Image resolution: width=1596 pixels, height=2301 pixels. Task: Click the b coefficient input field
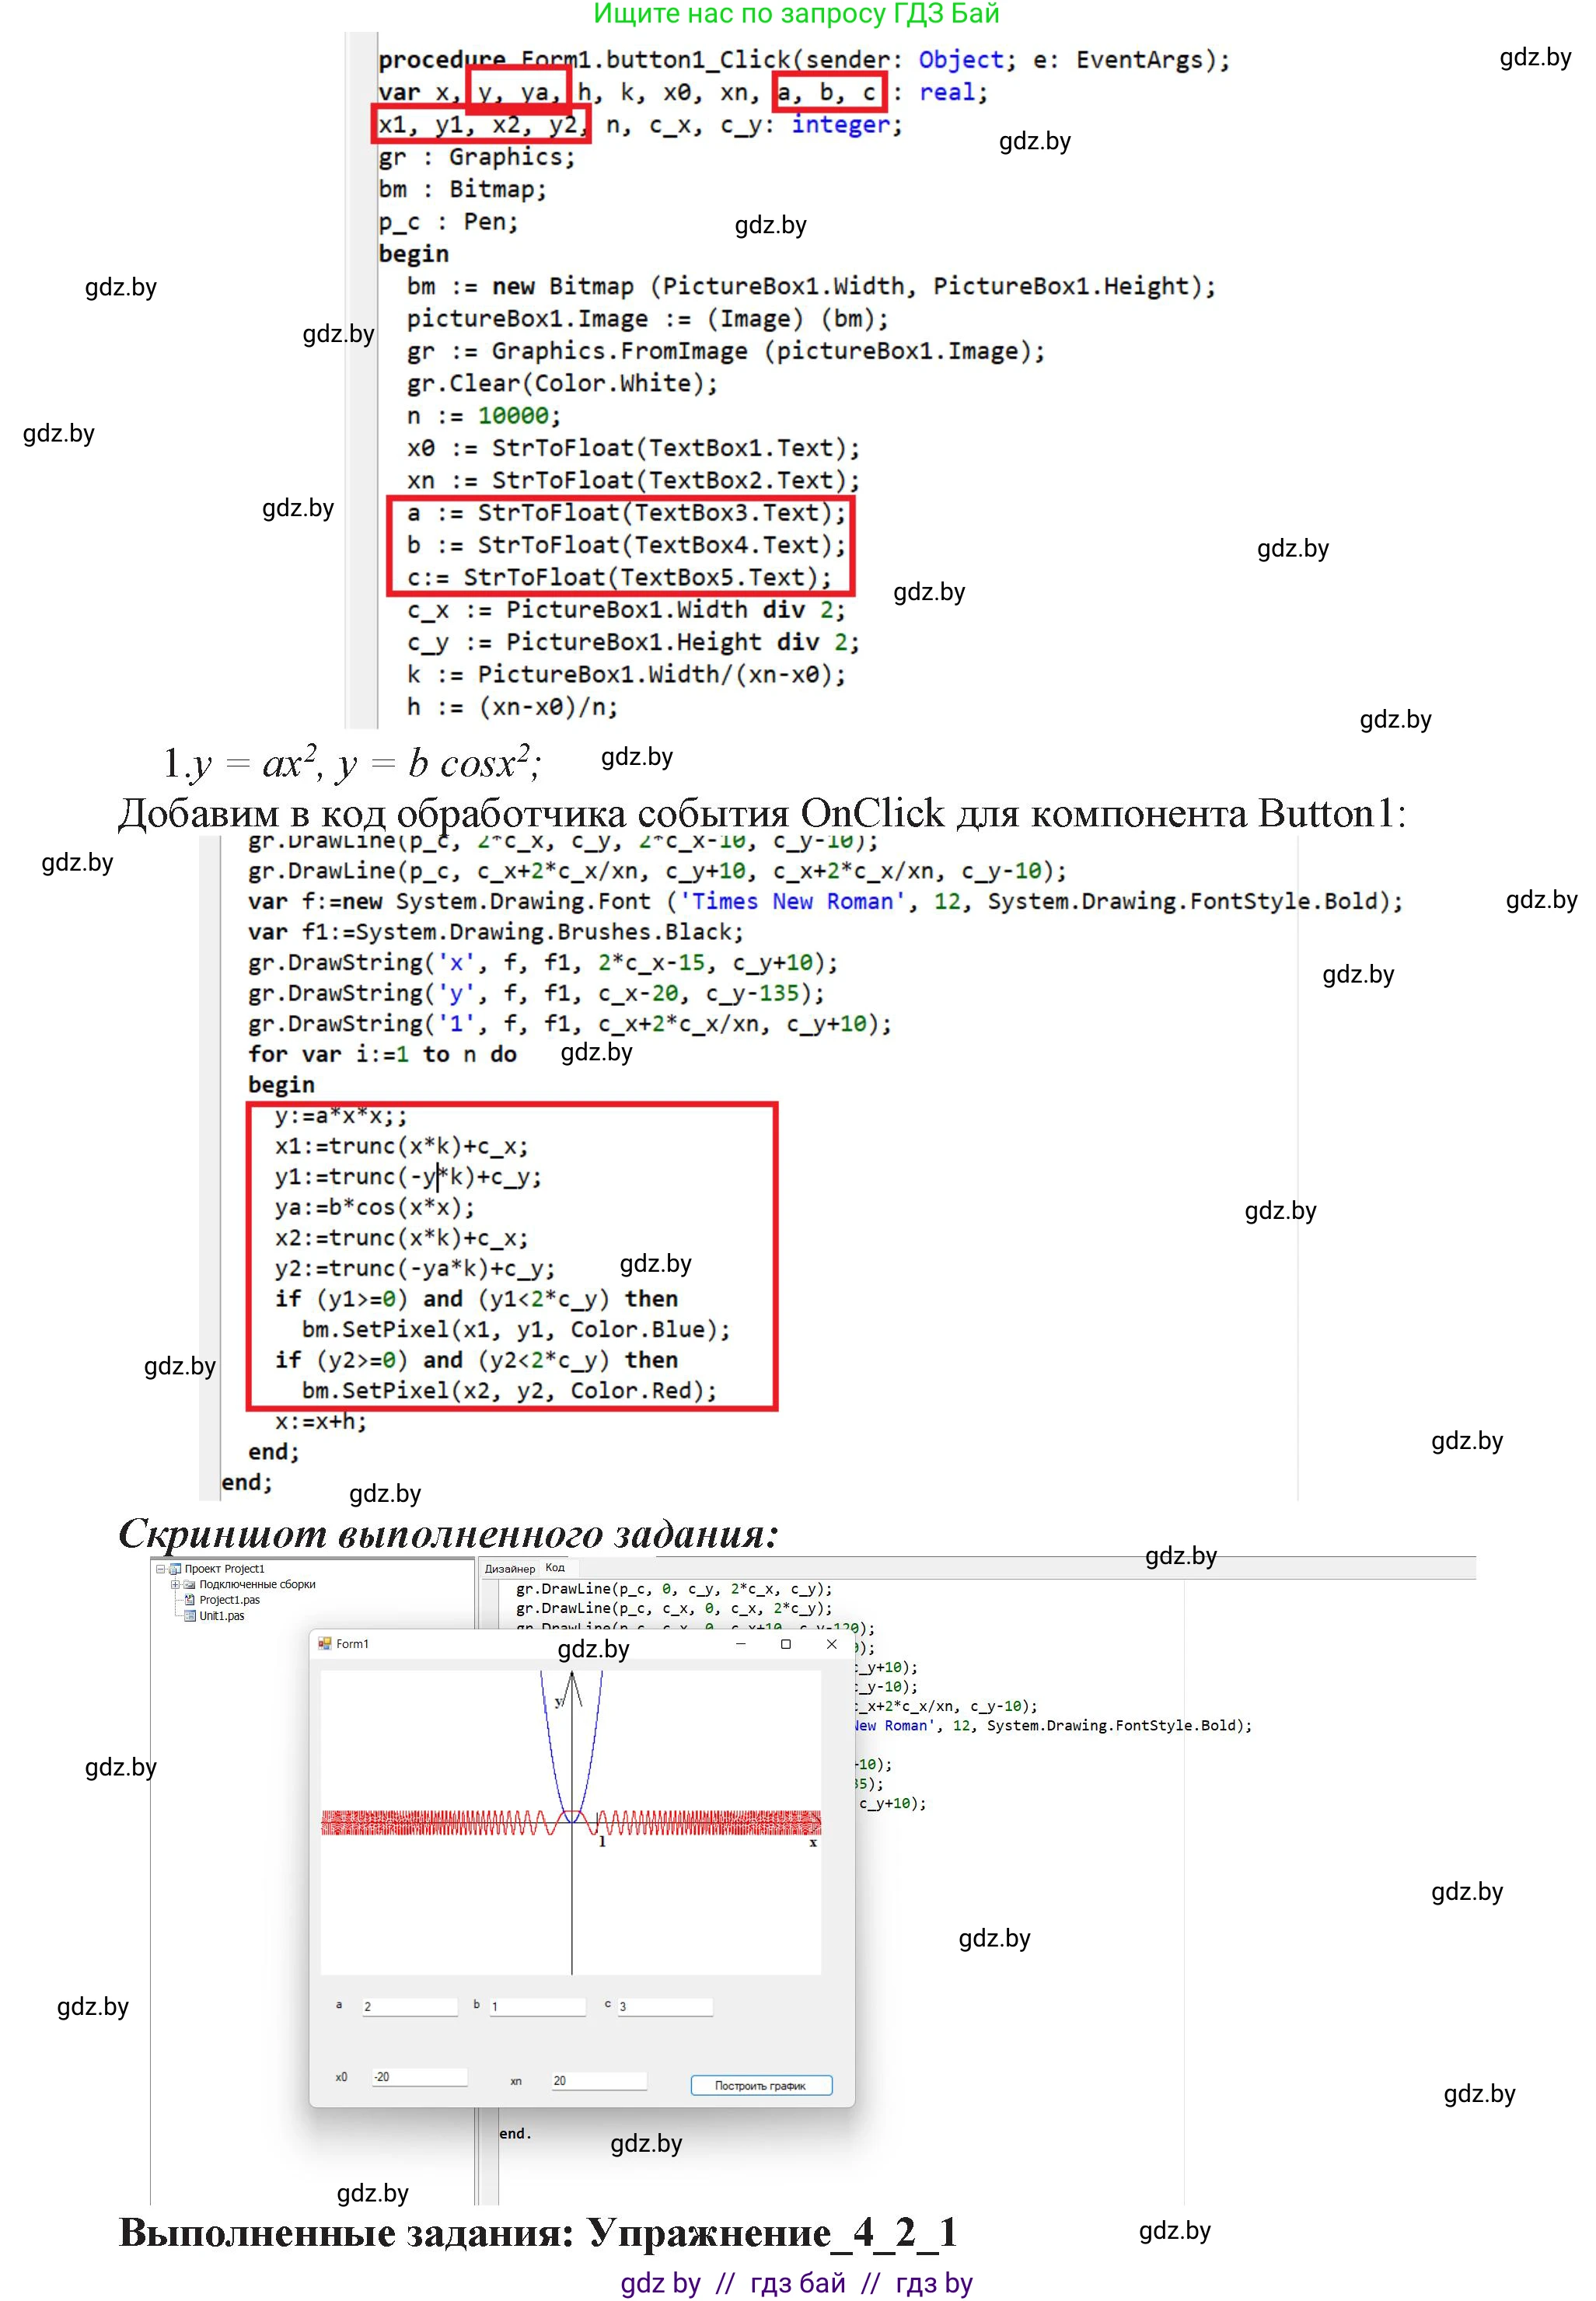tap(537, 2006)
